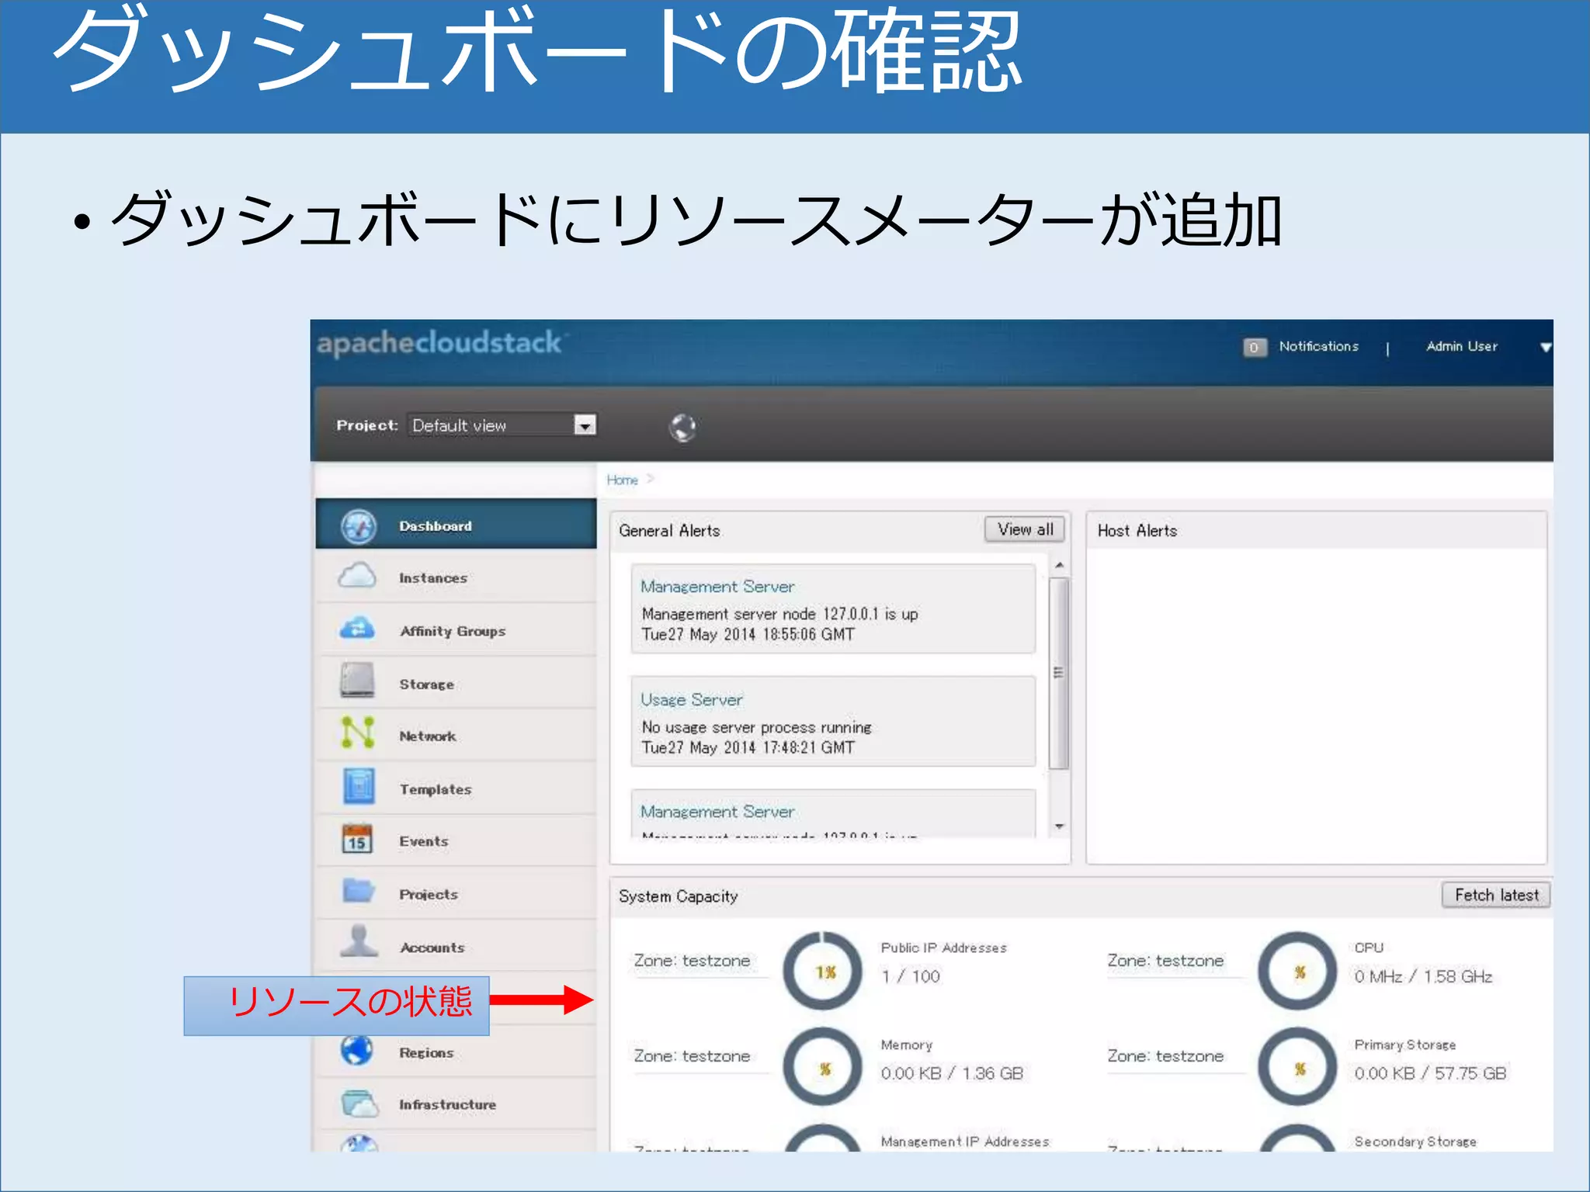Click the General Alerts scrollbar thumb
This screenshot has width=1590, height=1192.
[x=1059, y=673]
